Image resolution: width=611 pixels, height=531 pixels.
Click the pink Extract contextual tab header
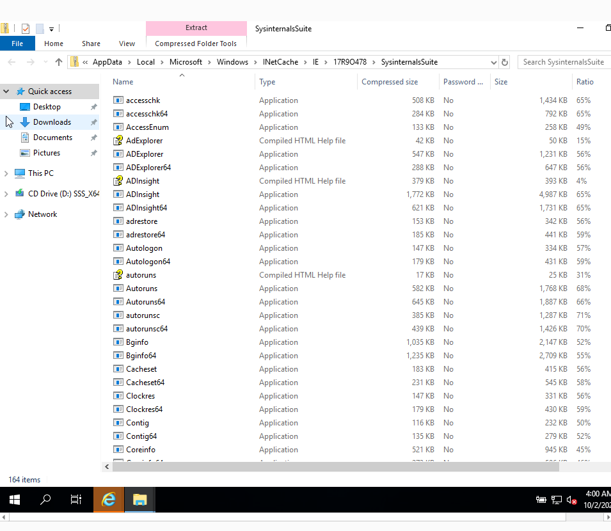pyautogui.click(x=196, y=28)
